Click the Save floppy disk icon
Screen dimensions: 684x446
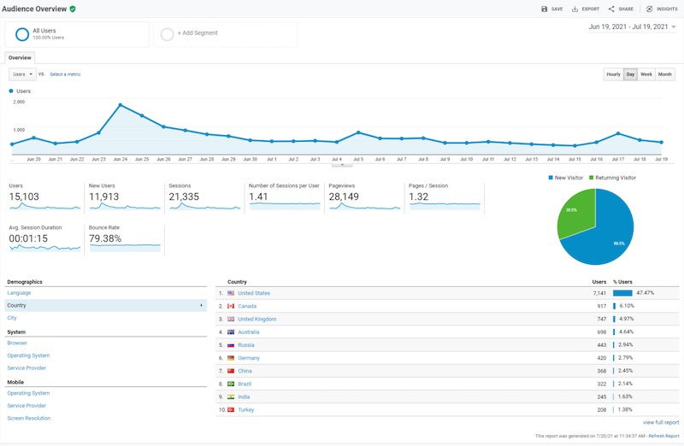[x=544, y=9]
